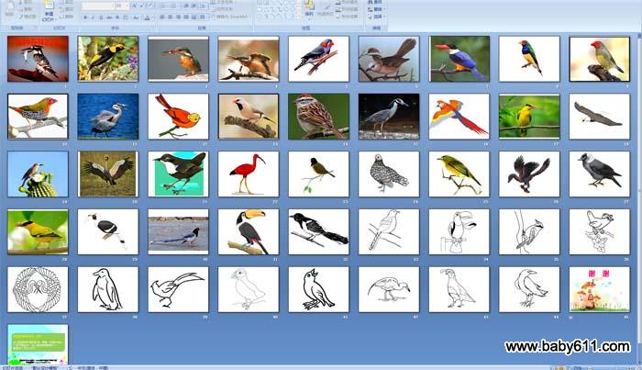Screen dimensions: 642x370
Task: Select slide 38 penguin outline
Action: click(x=108, y=290)
